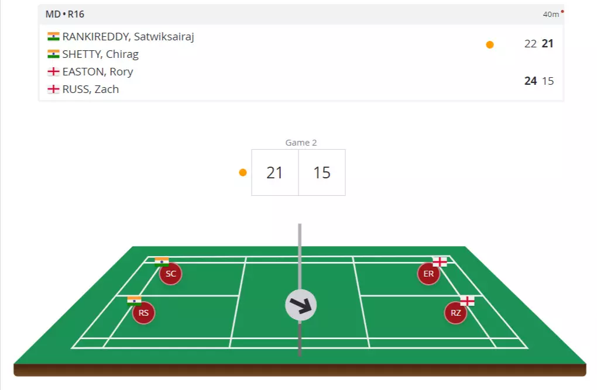Click the shuttle direction arrow at net

click(301, 305)
